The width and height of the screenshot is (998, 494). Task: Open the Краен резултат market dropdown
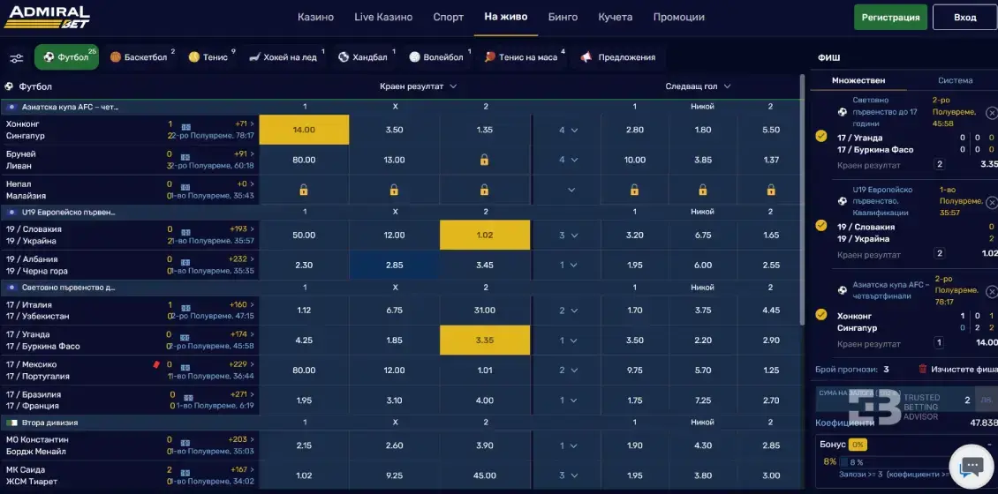coord(419,86)
